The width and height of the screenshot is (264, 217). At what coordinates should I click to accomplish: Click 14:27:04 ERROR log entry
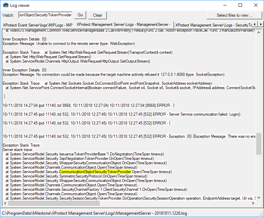tap(89, 105)
